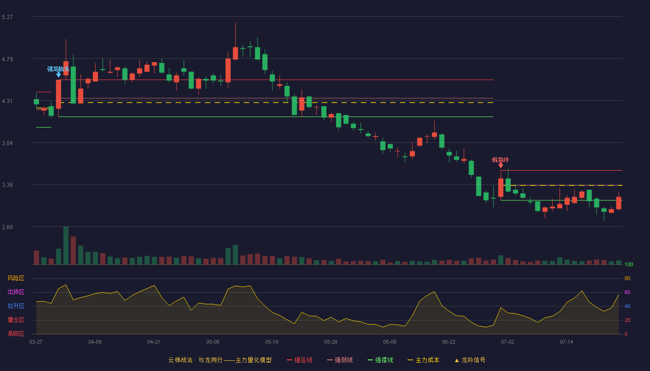The image size is (650, 371).
Task: Click the green 100 indicator scale label
Action: point(629,265)
